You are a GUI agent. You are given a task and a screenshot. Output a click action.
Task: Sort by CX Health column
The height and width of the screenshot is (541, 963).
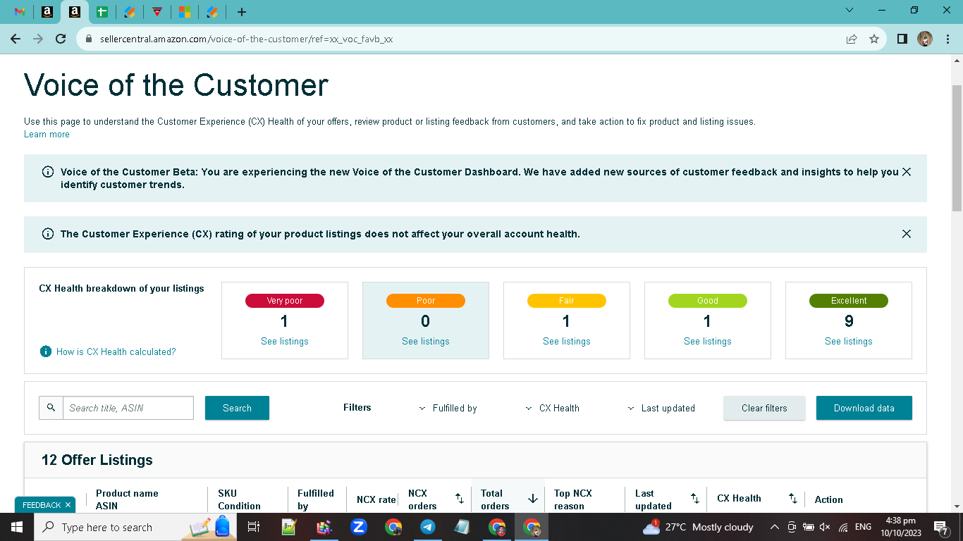click(x=792, y=499)
